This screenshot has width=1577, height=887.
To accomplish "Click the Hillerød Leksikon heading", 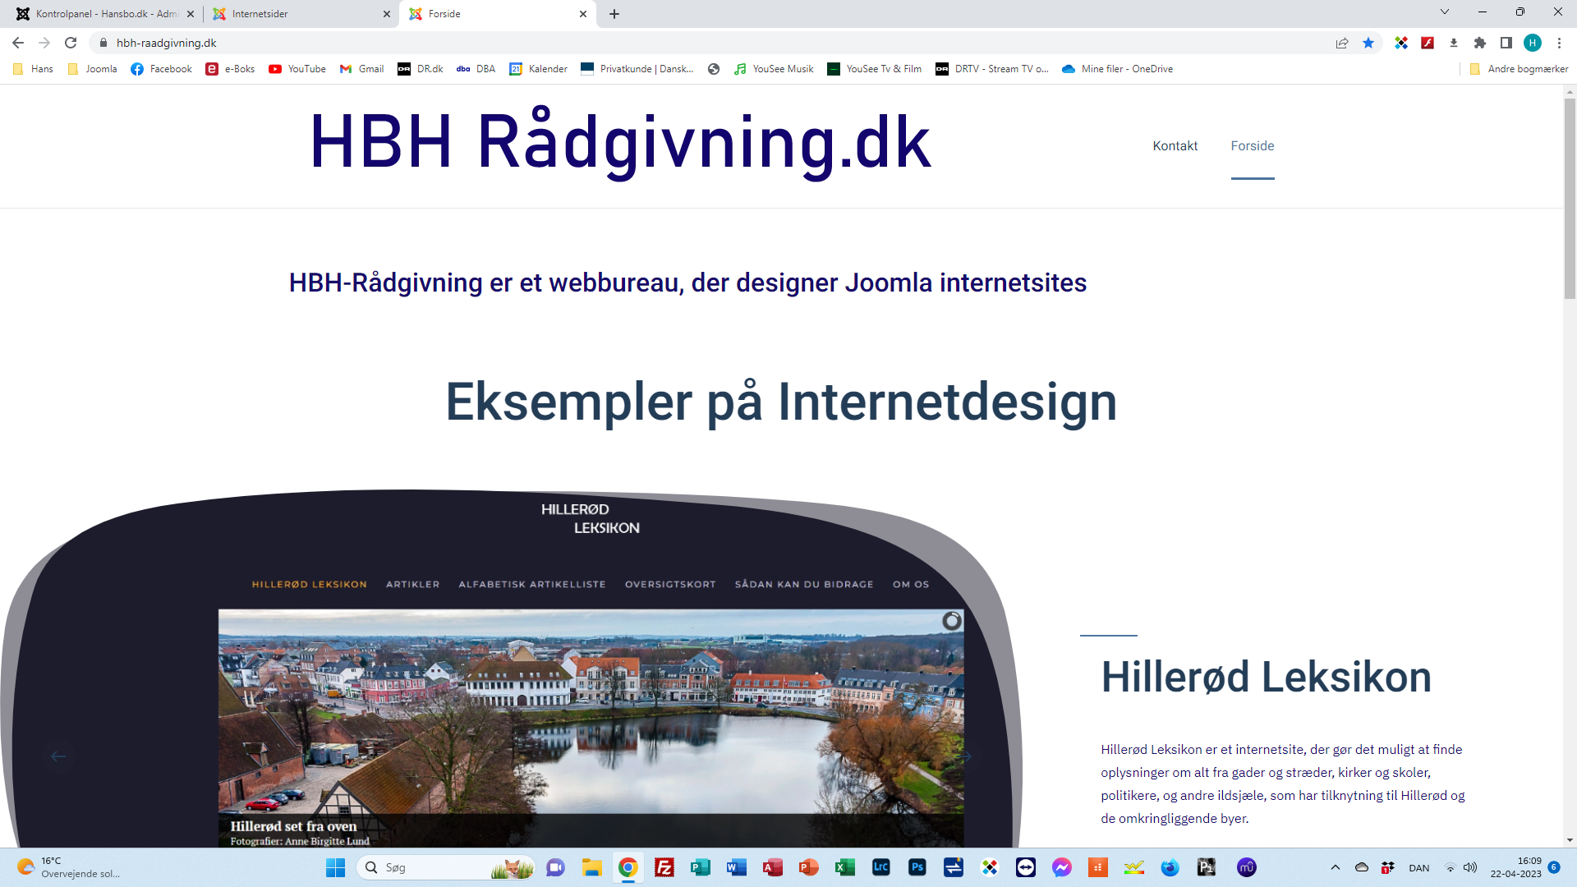I will (1267, 678).
